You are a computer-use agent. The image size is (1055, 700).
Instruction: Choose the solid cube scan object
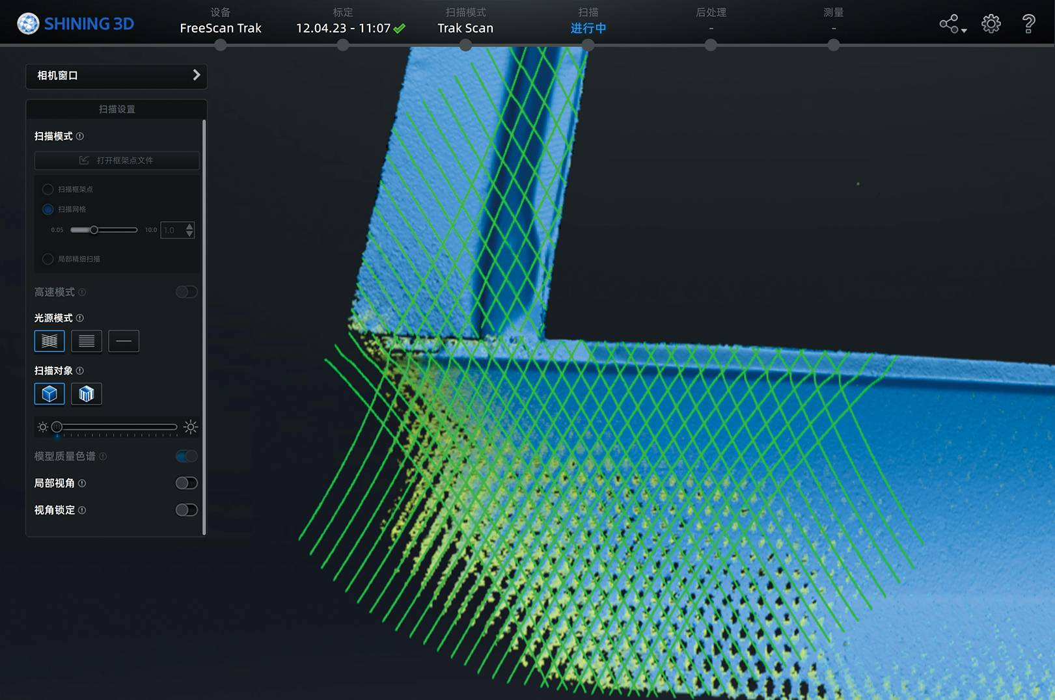pos(49,394)
